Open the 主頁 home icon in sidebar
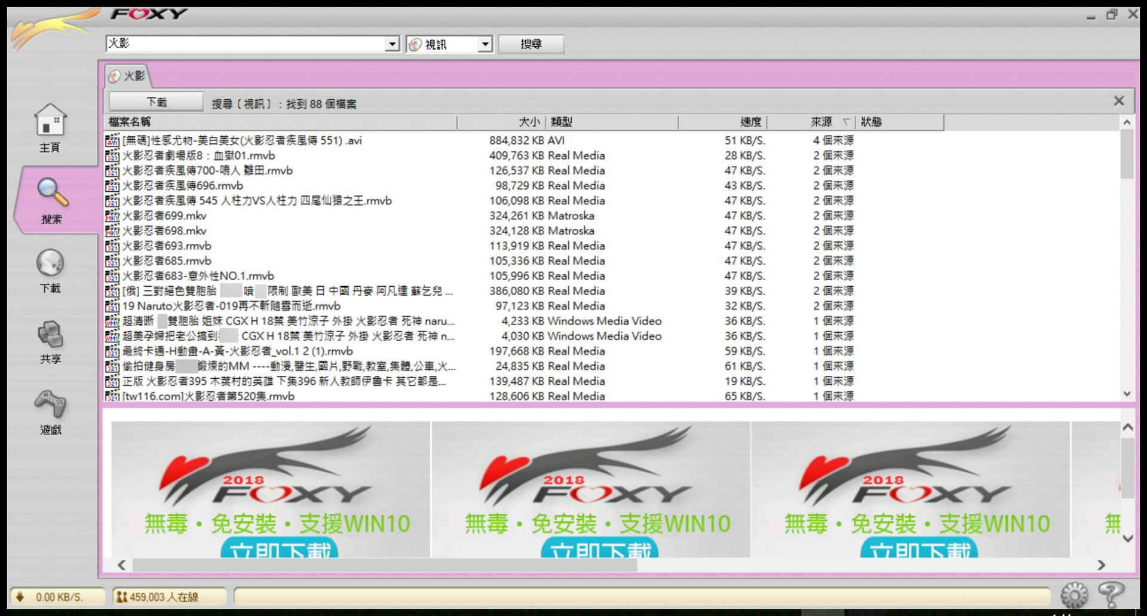The image size is (1147, 616). pos(50,120)
